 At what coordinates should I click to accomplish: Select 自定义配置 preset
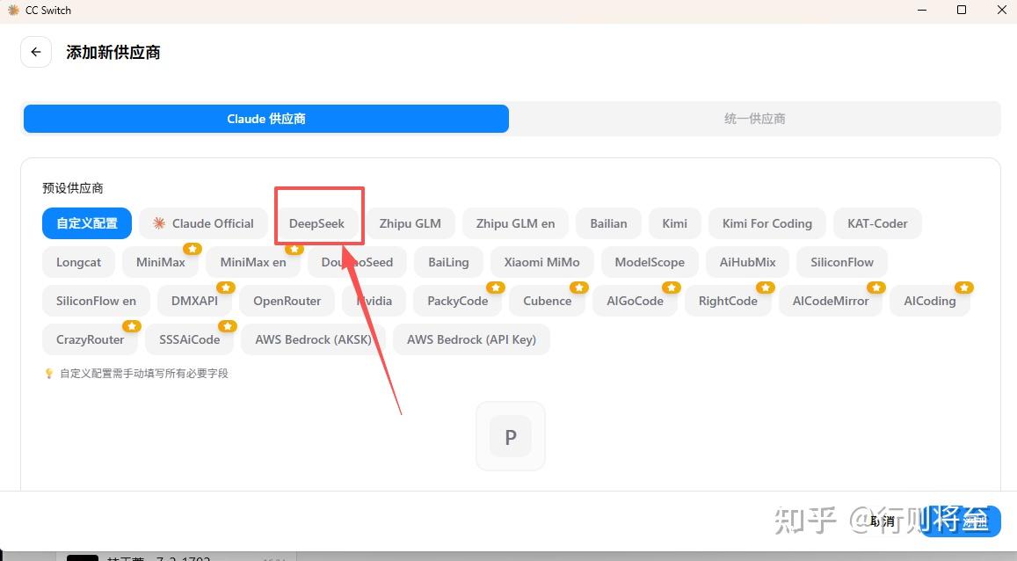point(87,223)
